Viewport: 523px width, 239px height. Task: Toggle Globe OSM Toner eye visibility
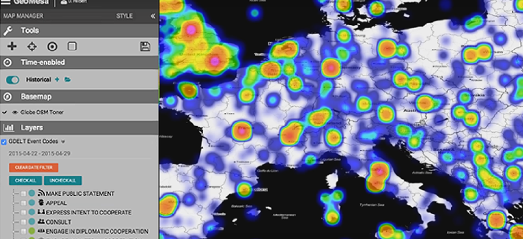click(15, 112)
